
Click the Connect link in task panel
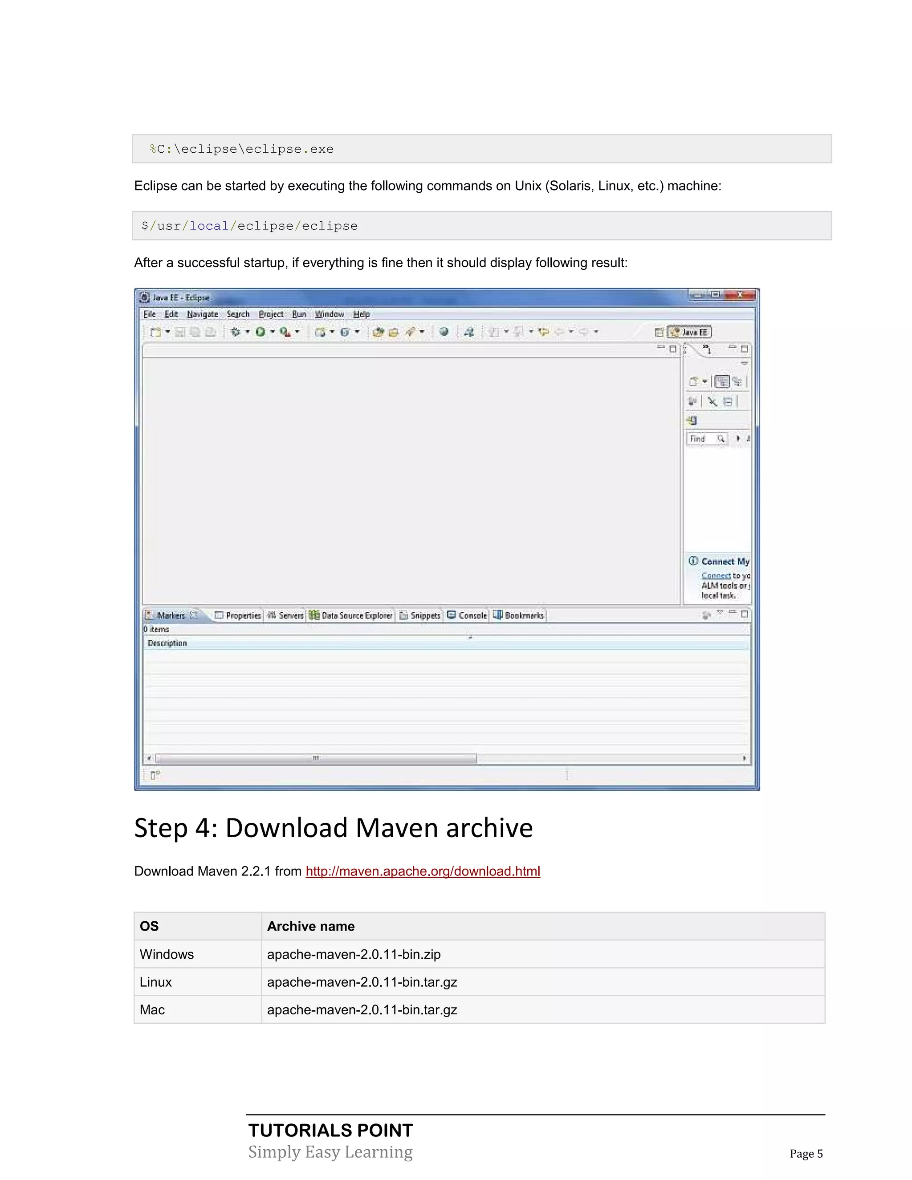click(716, 576)
